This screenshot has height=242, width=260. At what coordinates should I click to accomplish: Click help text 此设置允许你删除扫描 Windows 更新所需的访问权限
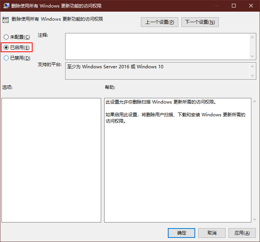pos(161,102)
